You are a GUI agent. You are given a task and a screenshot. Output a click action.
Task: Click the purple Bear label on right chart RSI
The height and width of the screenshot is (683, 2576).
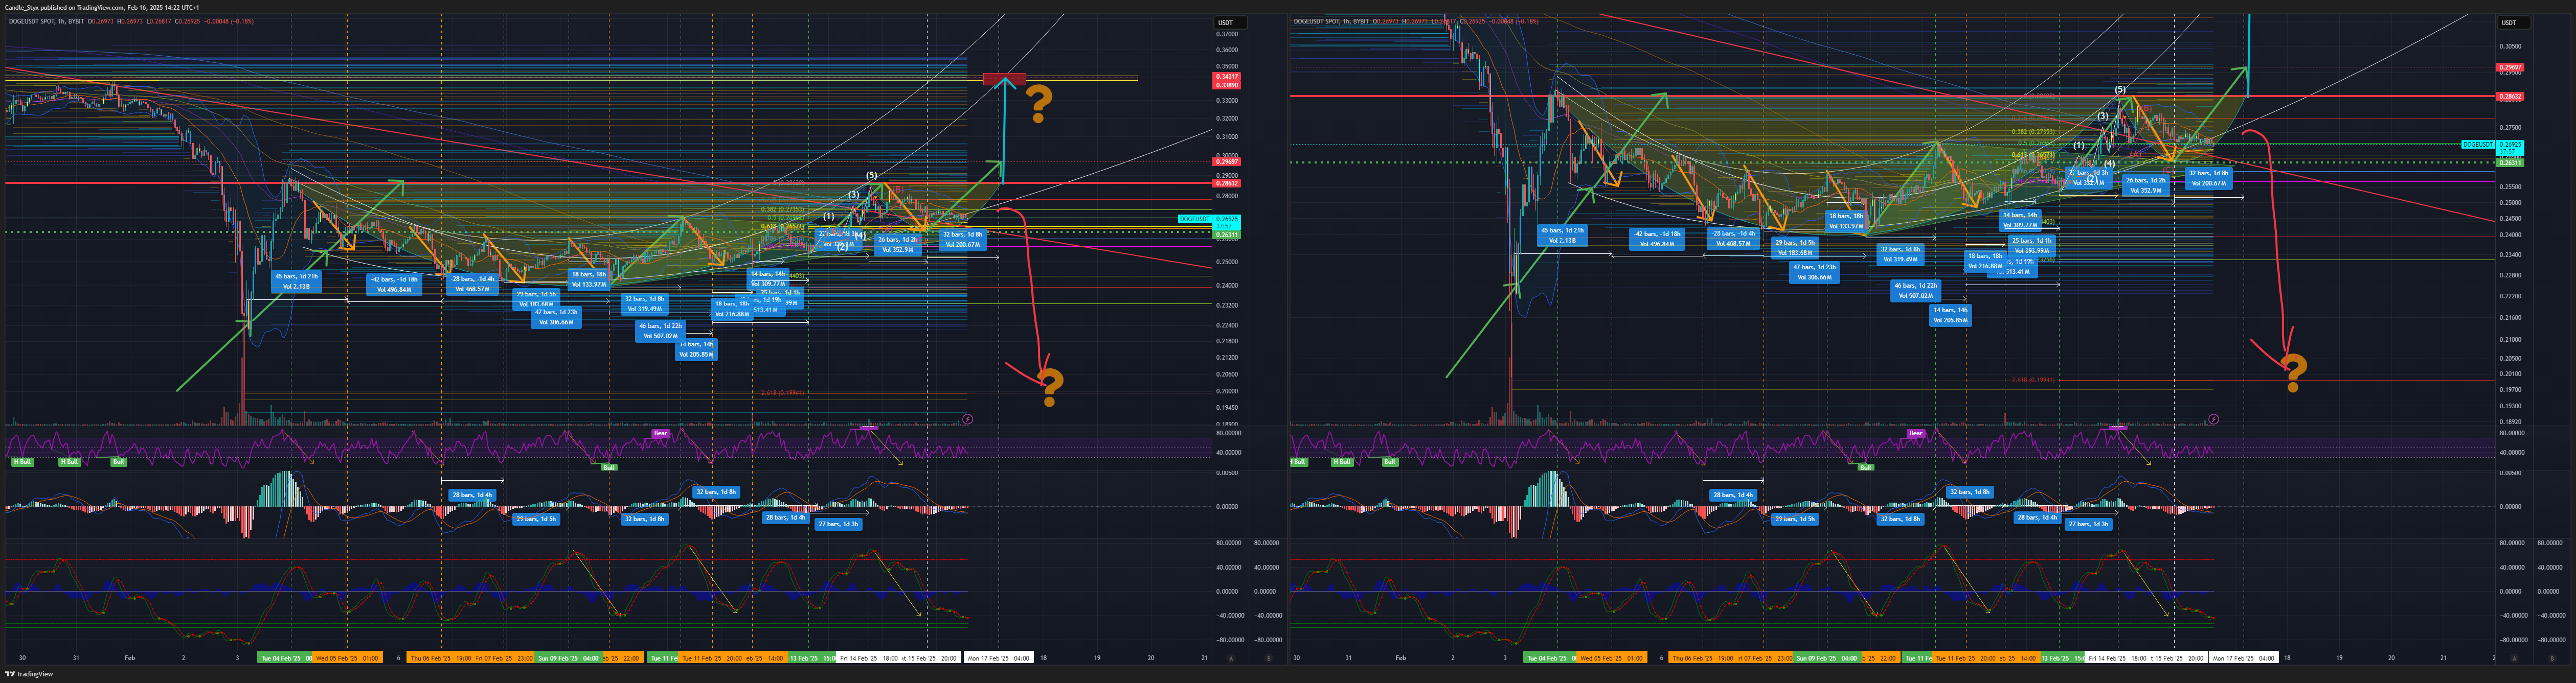pyautogui.click(x=1916, y=433)
